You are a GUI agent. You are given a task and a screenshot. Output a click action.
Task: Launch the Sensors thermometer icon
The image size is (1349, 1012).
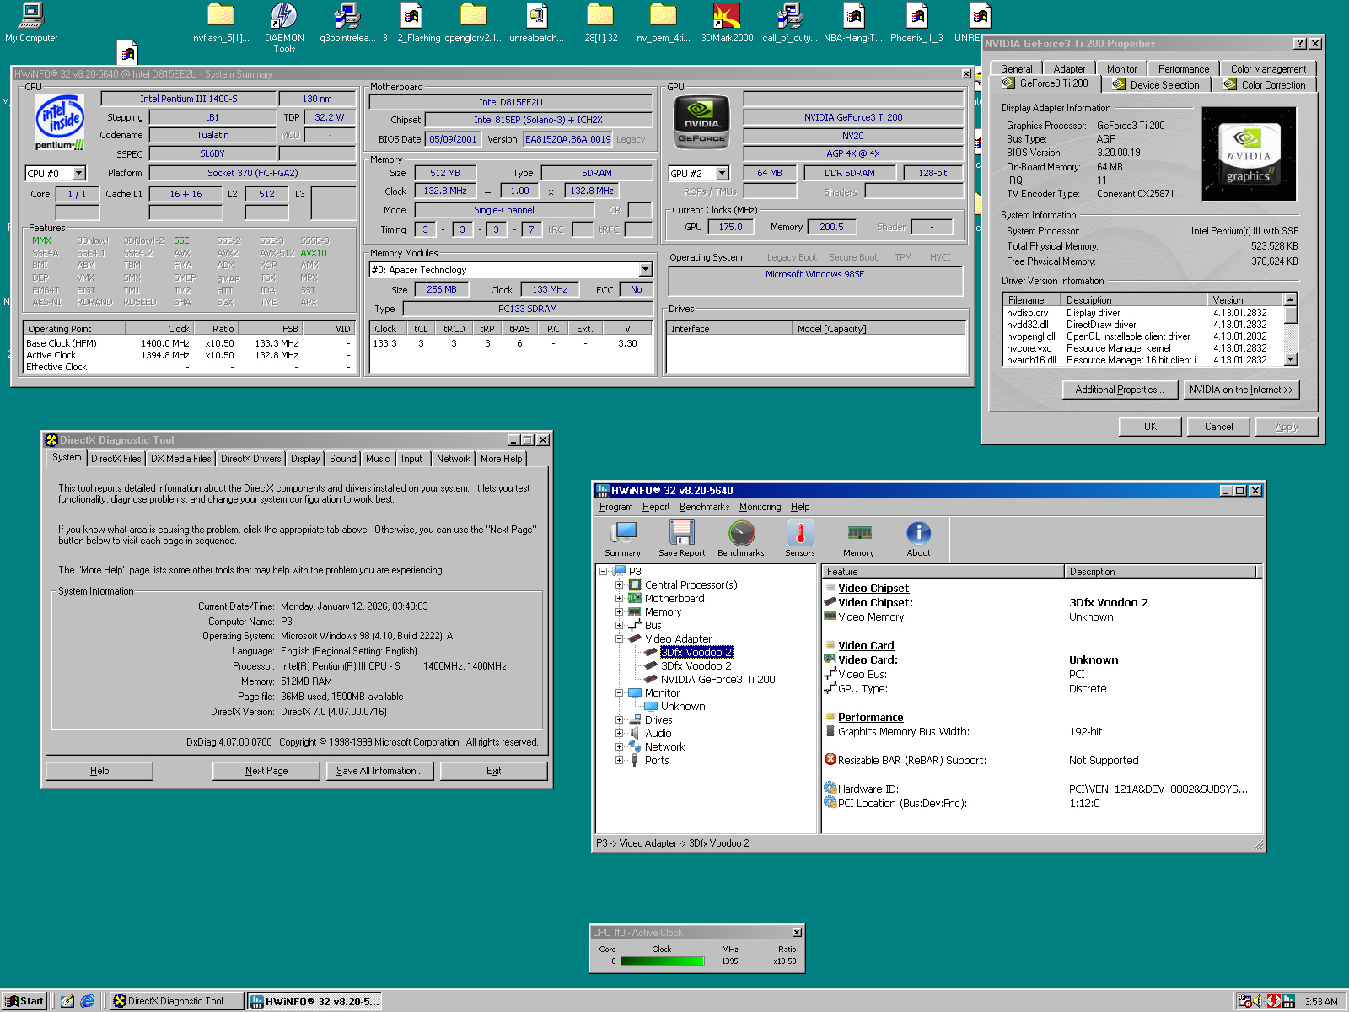(800, 538)
